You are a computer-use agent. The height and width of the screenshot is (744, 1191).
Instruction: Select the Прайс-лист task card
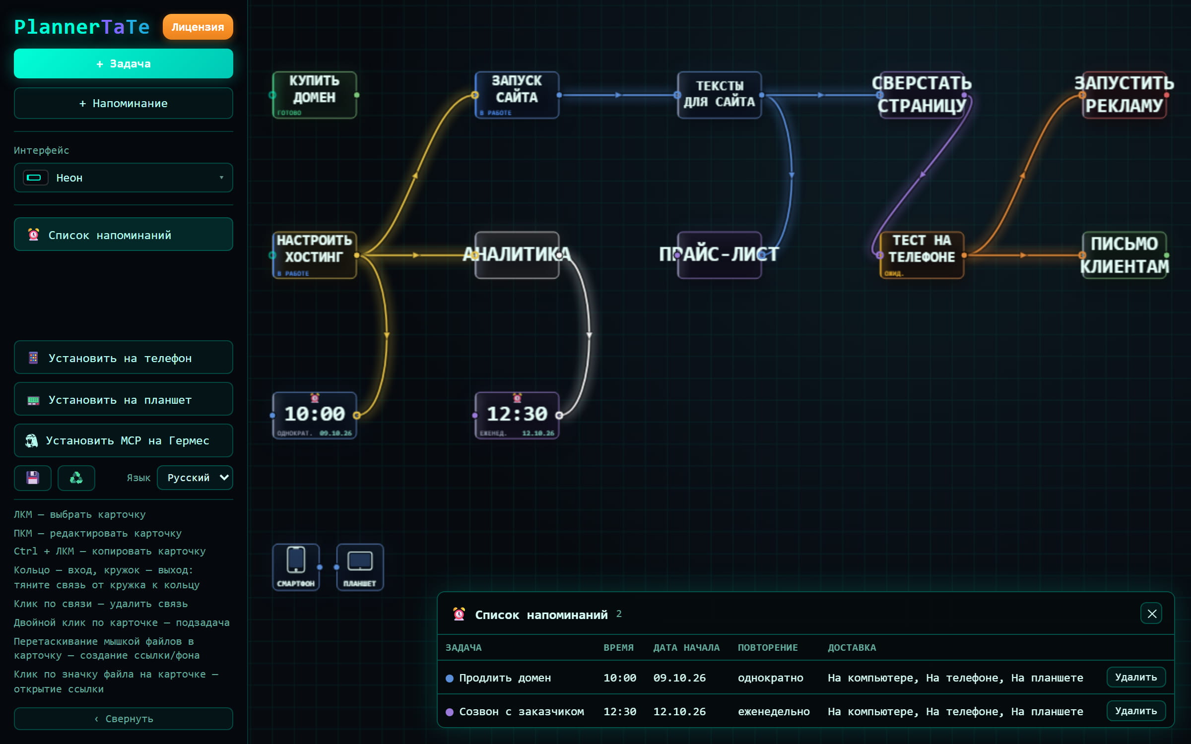click(x=720, y=255)
